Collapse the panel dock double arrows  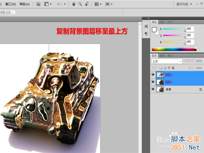click(x=149, y=18)
